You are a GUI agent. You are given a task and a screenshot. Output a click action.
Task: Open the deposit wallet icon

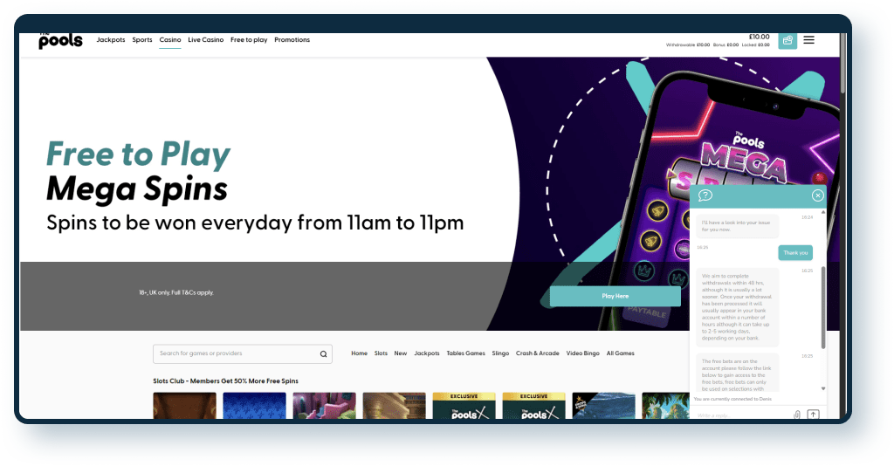[787, 40]
